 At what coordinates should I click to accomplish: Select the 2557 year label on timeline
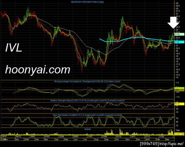coord(148,139)
